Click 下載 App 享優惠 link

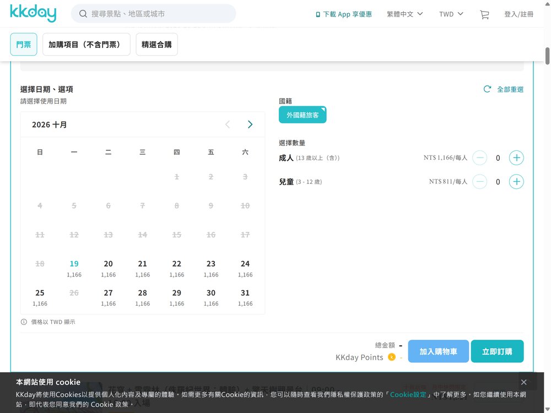point(344,14)
